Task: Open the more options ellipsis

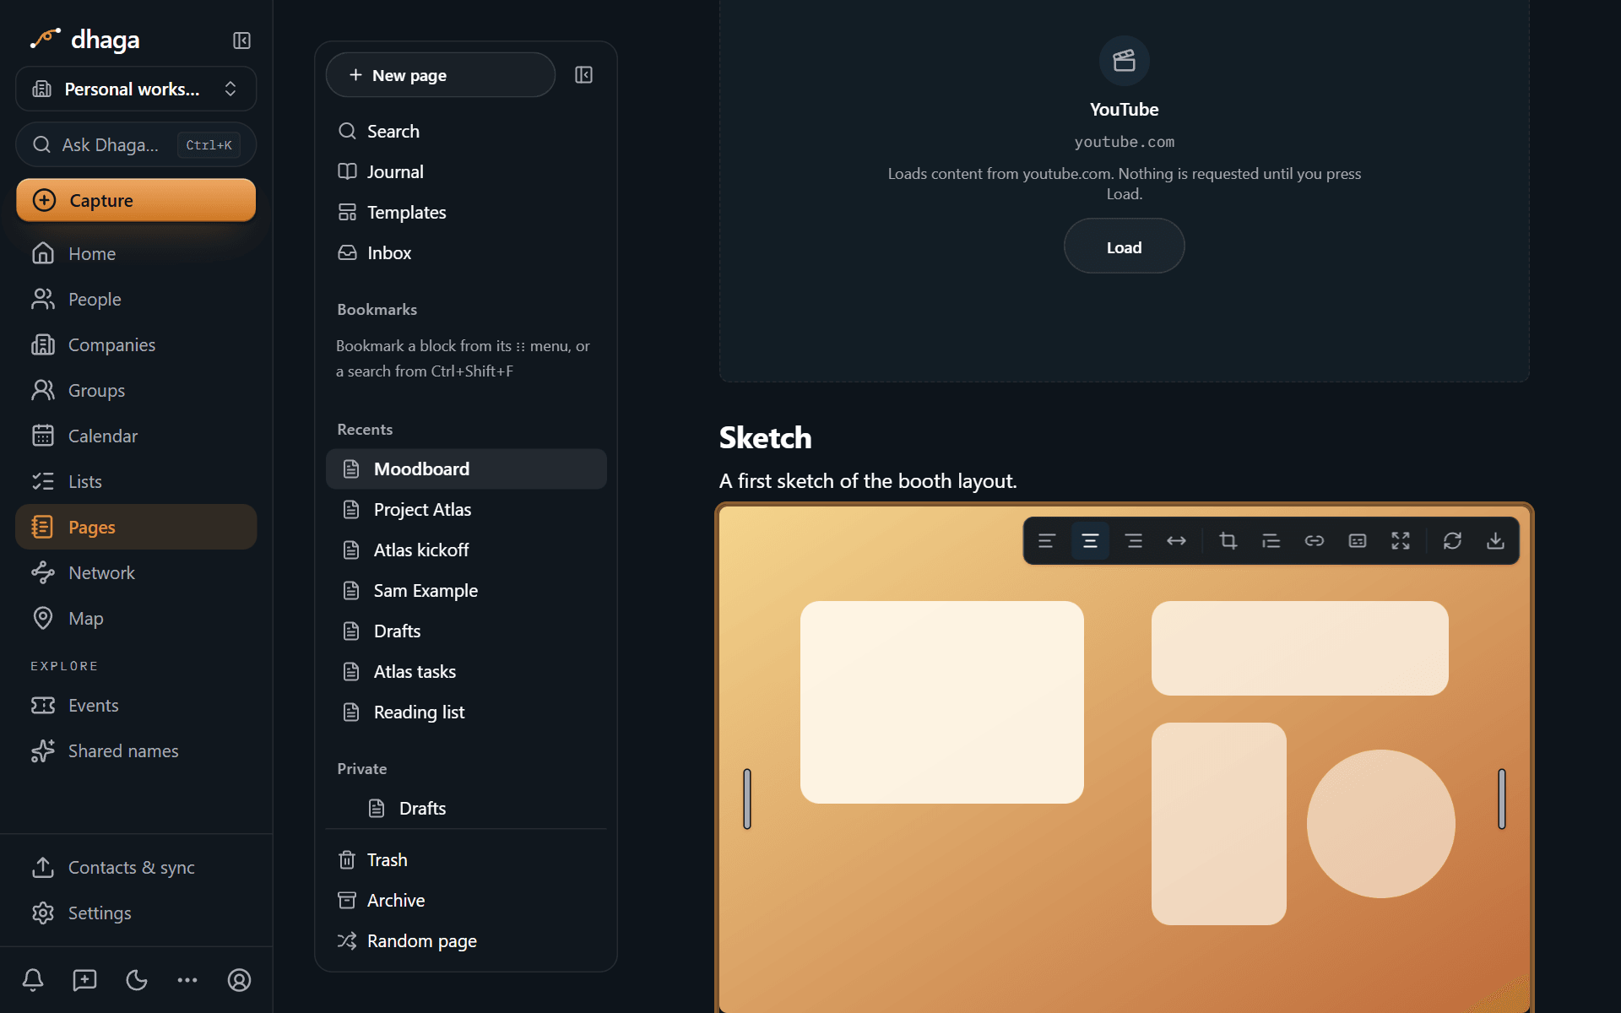Action: click(x=187, y=980)
